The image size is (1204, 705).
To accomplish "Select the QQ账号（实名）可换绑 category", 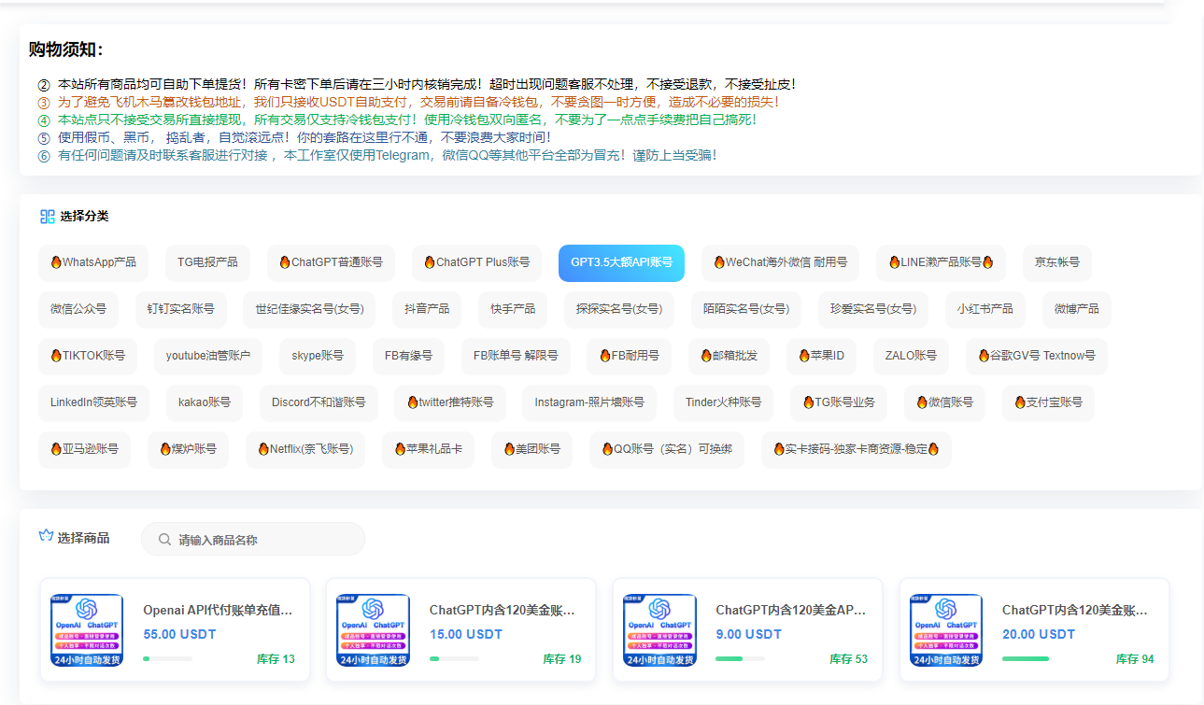I will [667, 450].
